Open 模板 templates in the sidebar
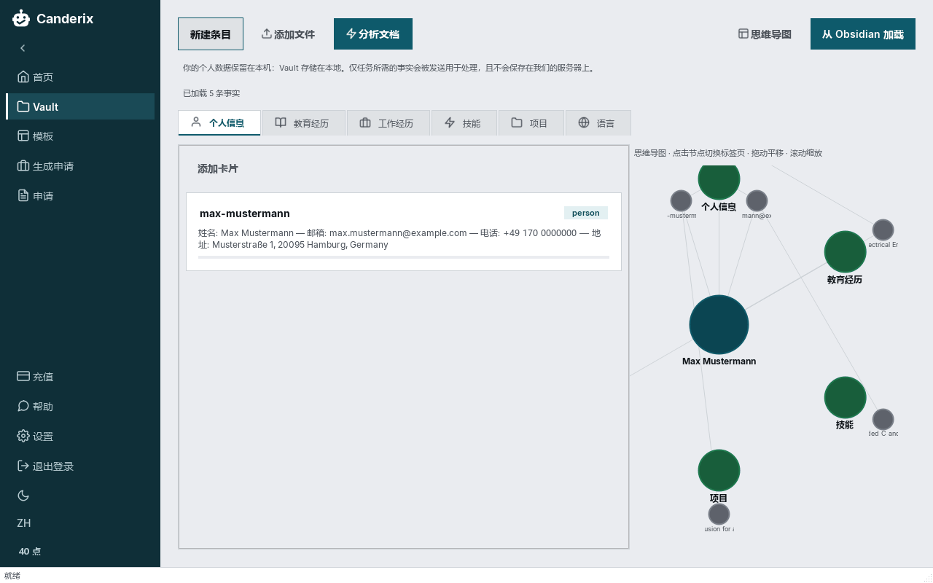933x583 pixels. (80, 136)
